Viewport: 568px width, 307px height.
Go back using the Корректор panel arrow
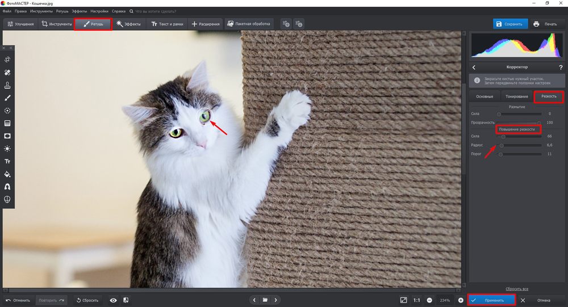474,67
